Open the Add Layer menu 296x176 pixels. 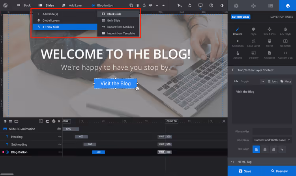73,6
